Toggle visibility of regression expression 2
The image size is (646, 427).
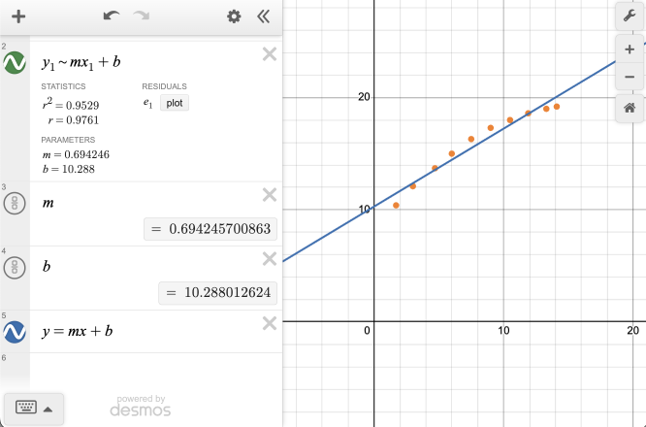click(15, 63)
